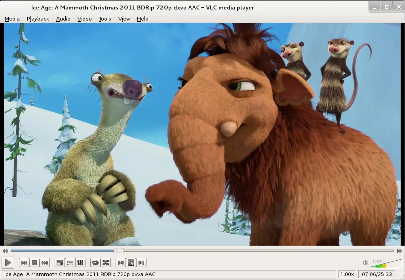Skip to the previous media item

24,263
